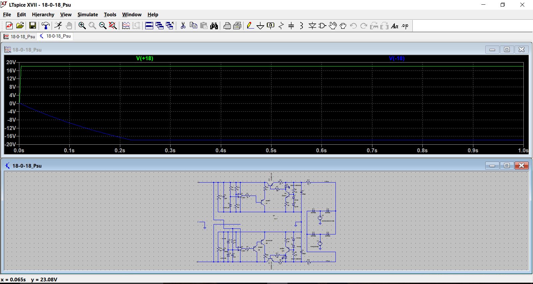Click the Mirror component icon
Image resolution: width=533 pixels, height=284 pixels.
tap(384, 26)
